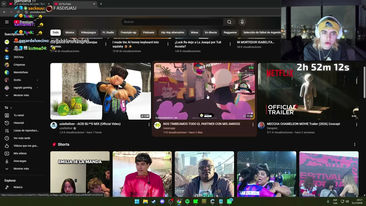Open Descargas in sidebar
This screenshot has height=206, width=366.
[23, 161]
